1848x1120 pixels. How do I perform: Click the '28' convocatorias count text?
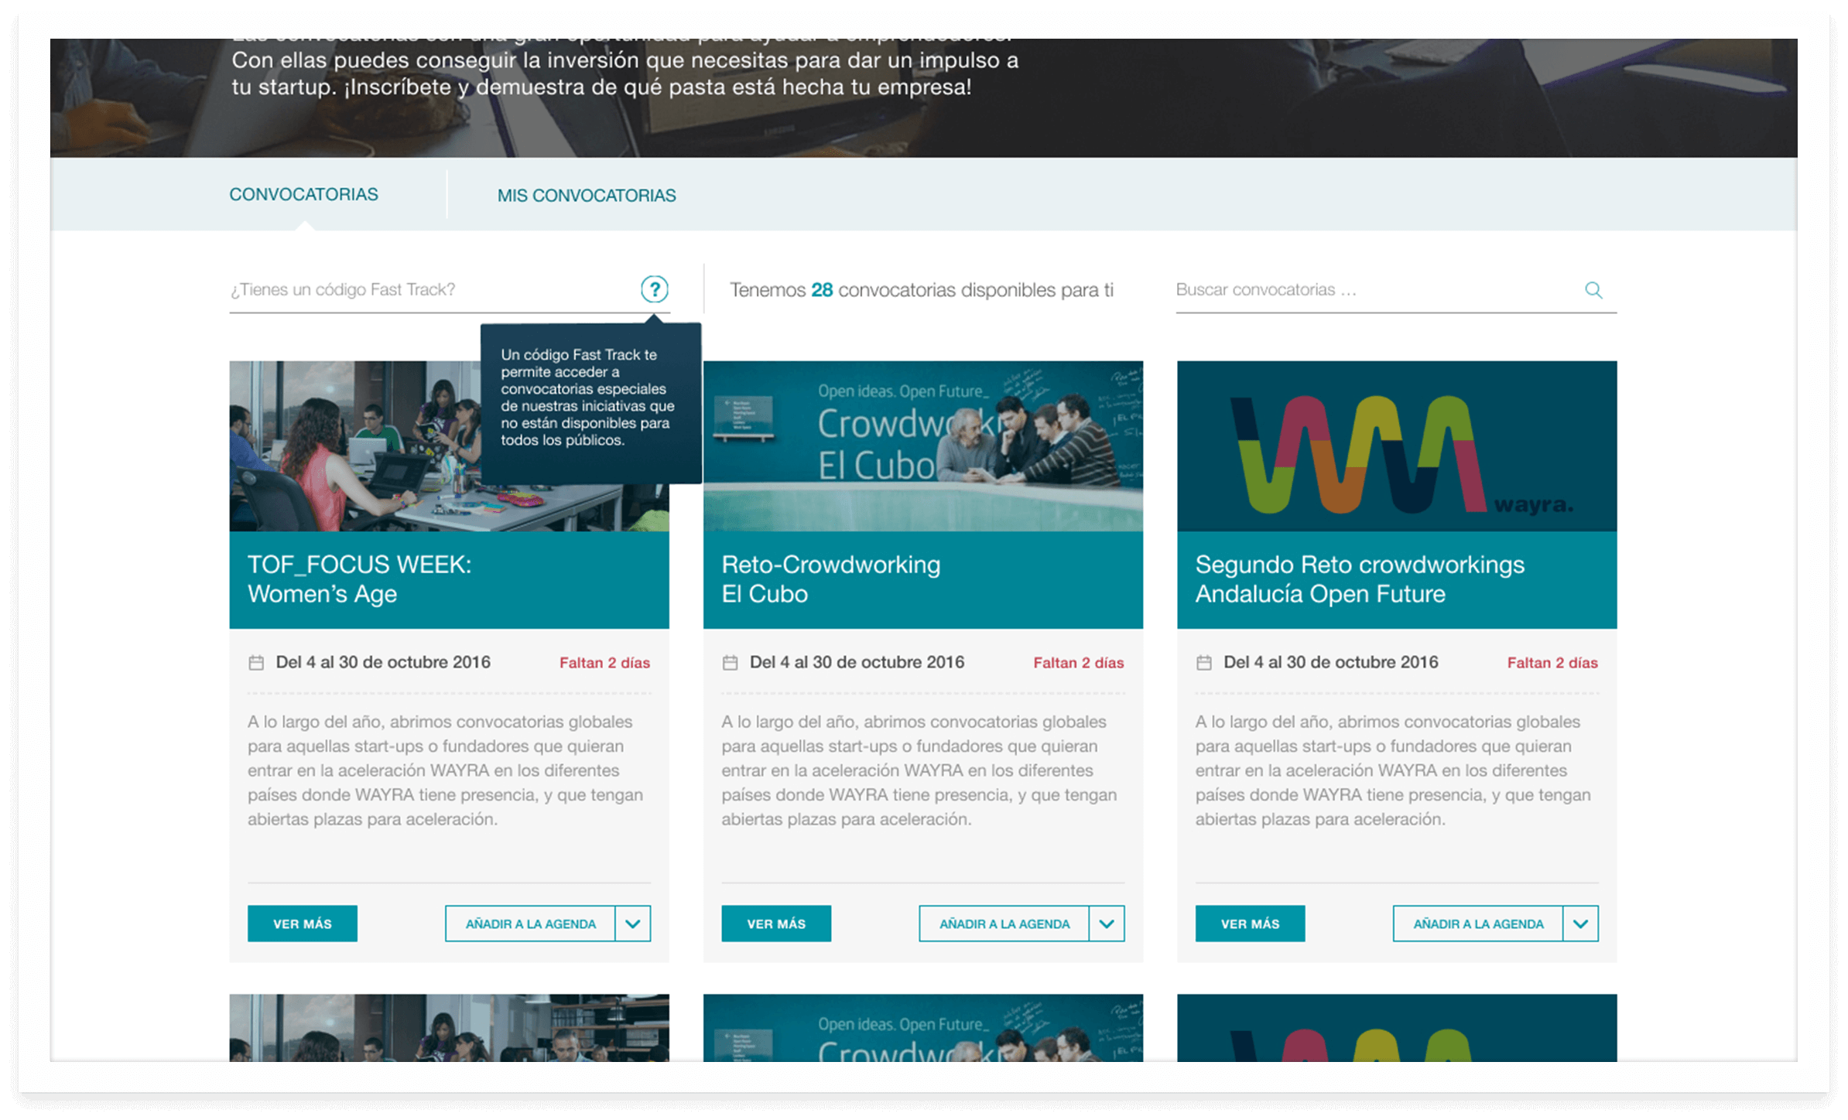[822, 290]
